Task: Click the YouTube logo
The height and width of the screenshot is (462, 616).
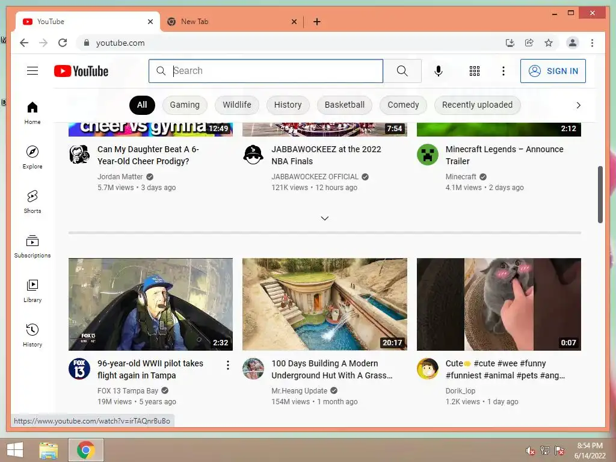Action: click(x=81, y=71)
